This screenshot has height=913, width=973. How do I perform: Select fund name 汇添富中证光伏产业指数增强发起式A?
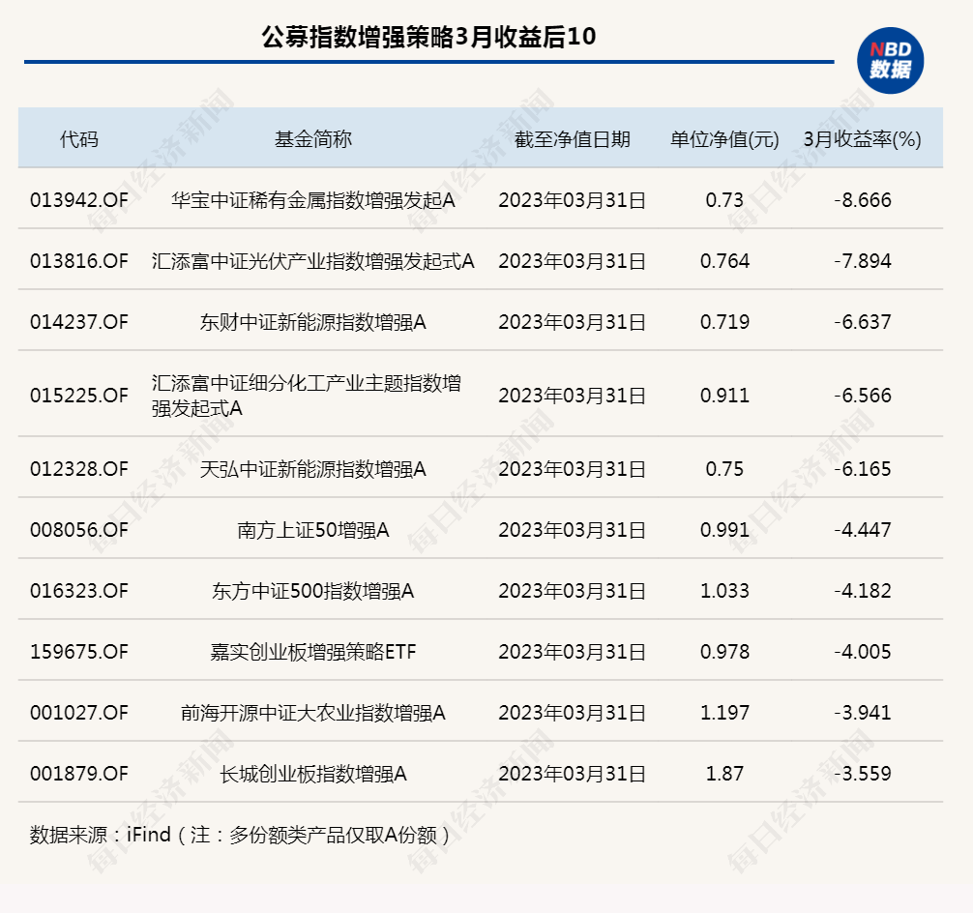312,261
